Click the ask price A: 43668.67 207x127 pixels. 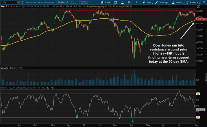84,3
